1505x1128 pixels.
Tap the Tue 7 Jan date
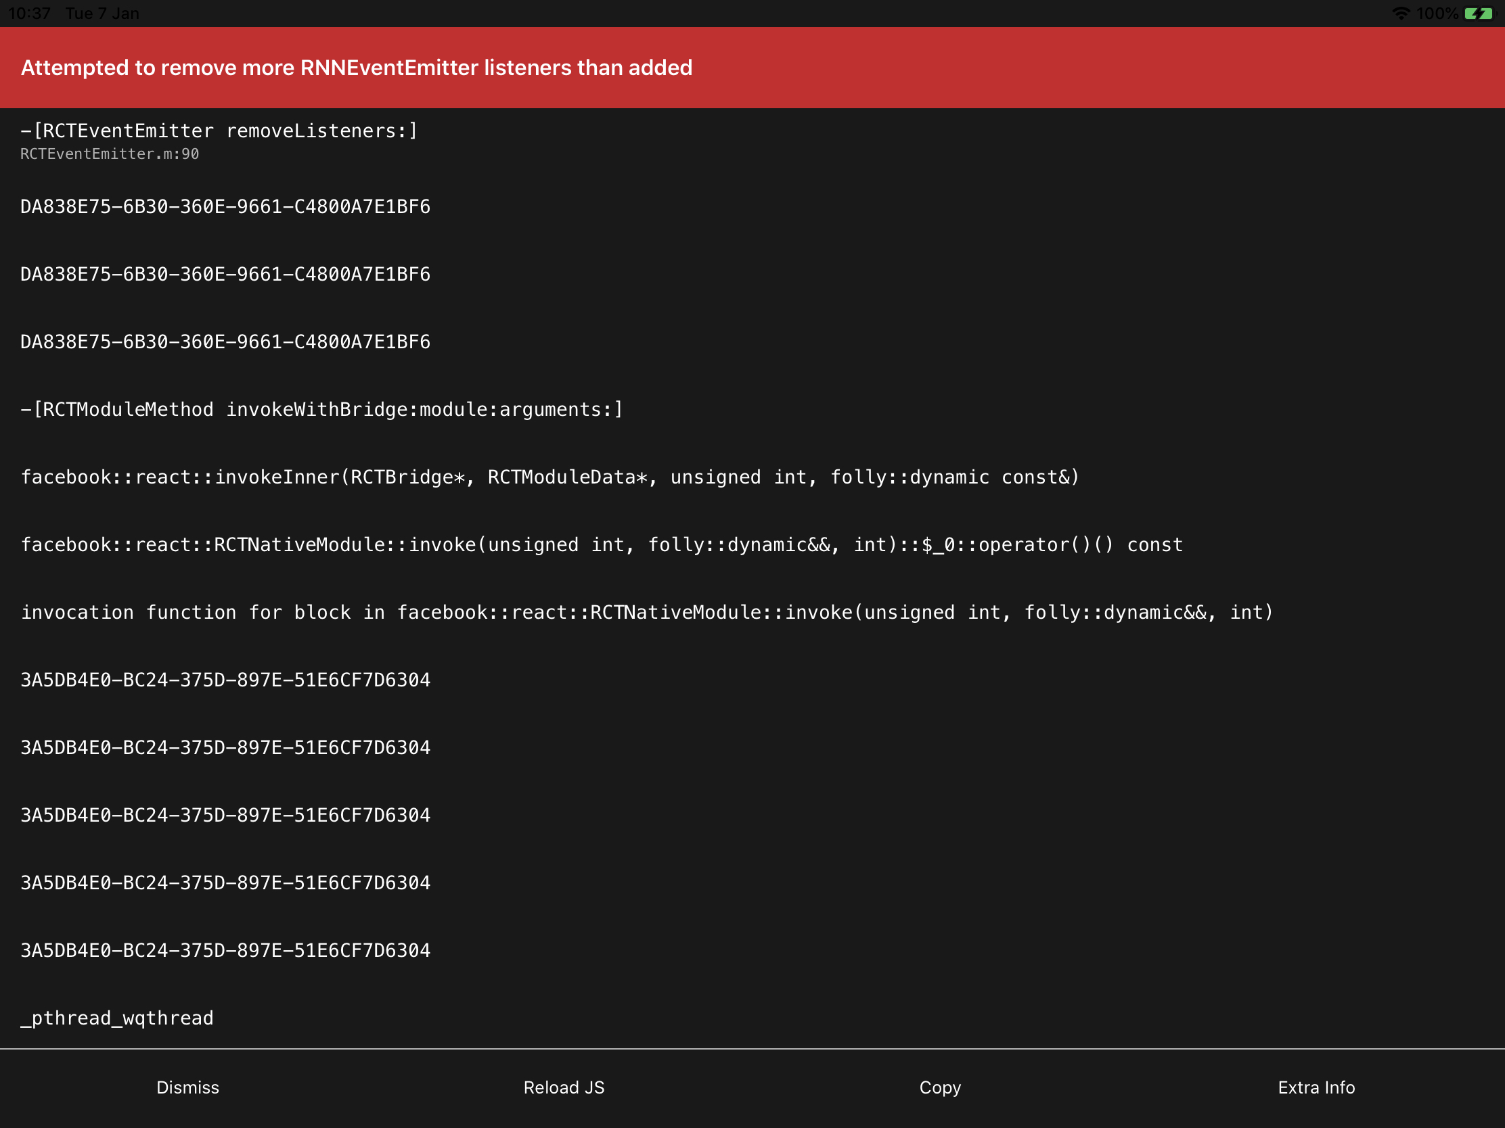pos(102,14)
